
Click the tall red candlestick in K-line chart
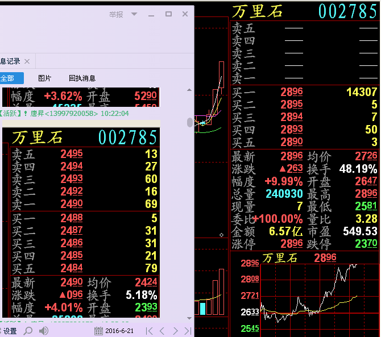221,74
